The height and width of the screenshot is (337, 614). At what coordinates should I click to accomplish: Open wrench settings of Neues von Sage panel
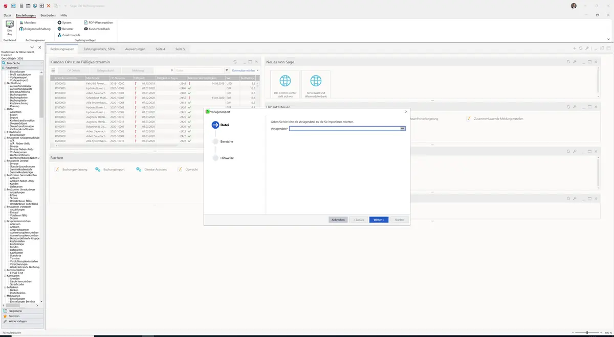pos(574,62)
